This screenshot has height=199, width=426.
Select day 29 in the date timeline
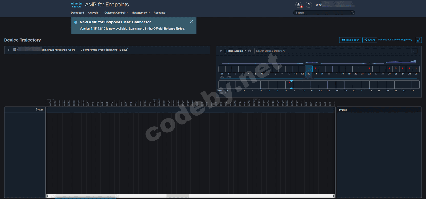(x=416, y=69)
